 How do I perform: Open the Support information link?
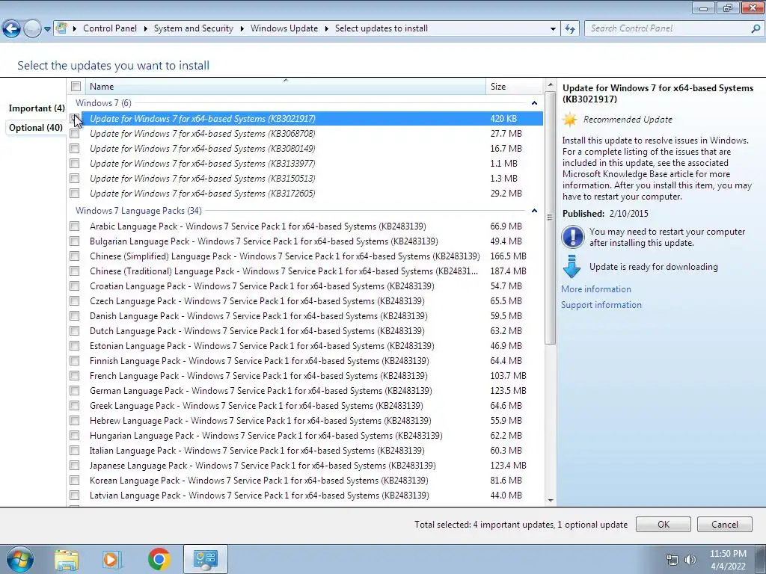pos(601,305)
